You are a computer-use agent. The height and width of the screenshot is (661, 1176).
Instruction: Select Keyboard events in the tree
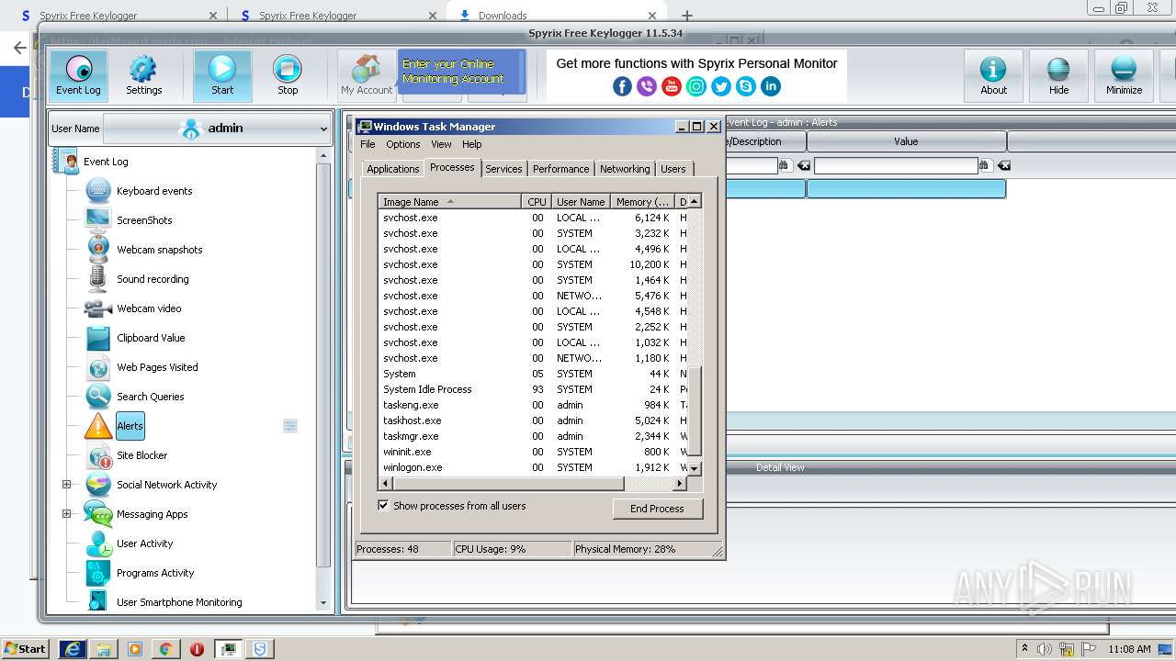pyautogui.click(x=154, y=191)
